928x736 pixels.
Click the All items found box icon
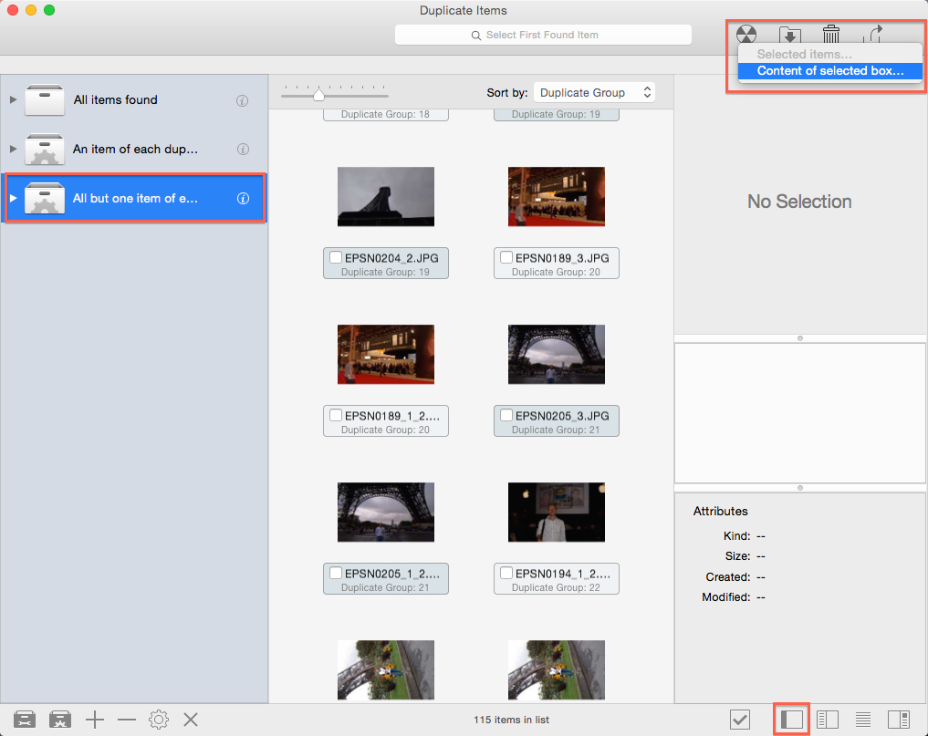click(x=45, y=99)
